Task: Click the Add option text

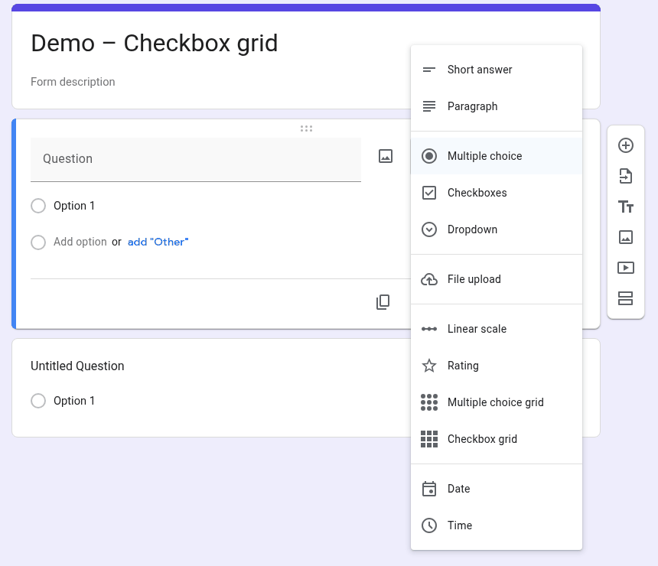Action: click(80, 242)
